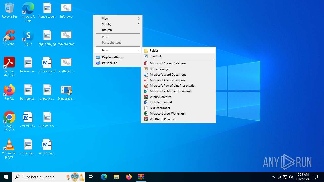Screen dimensions: 324x182
Task: Expand the New submenu entry
Action: tap(118, 50)
